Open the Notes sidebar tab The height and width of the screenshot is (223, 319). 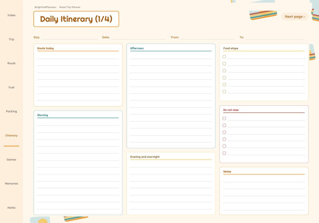[11, 208]
